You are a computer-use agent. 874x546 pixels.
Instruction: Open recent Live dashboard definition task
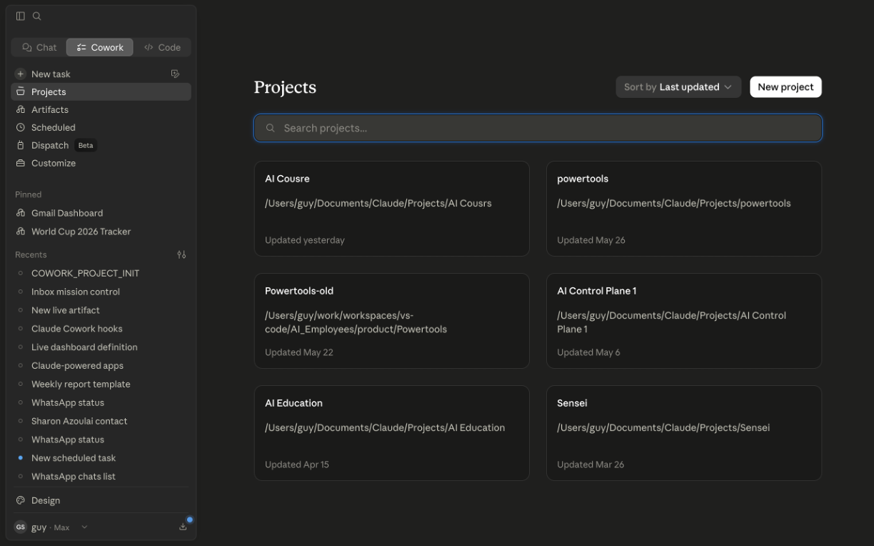pos(101,347)
